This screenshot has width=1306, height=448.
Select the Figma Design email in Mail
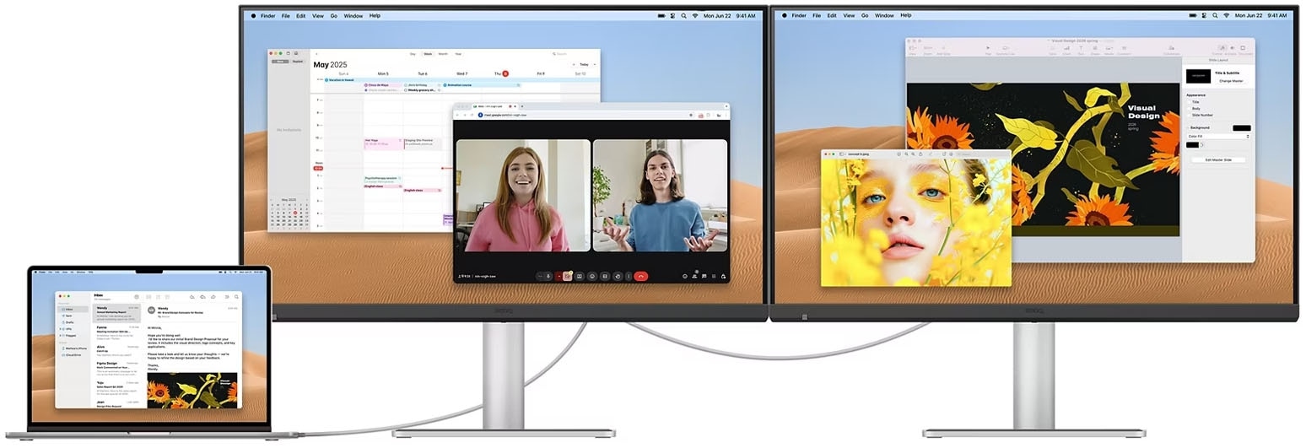tap(116, 369)
